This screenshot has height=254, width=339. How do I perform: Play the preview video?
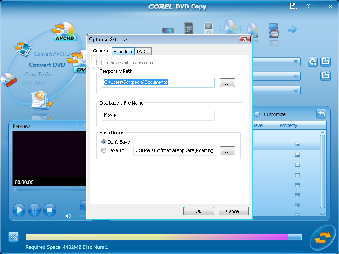point(19,210)
